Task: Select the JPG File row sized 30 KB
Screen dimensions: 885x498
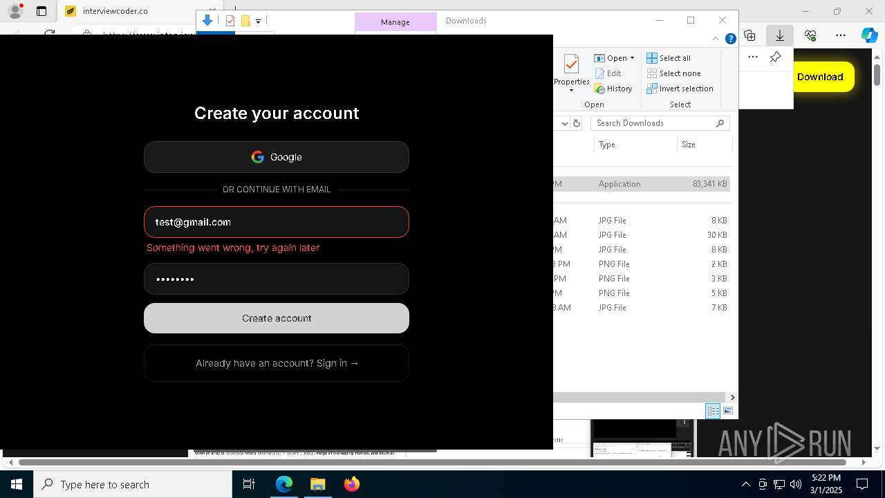Action: coord(642,235)
